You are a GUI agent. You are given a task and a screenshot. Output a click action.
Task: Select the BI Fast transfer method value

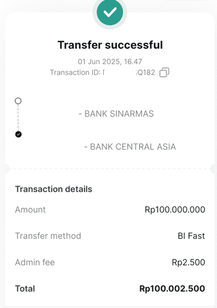tap(191, 236)
